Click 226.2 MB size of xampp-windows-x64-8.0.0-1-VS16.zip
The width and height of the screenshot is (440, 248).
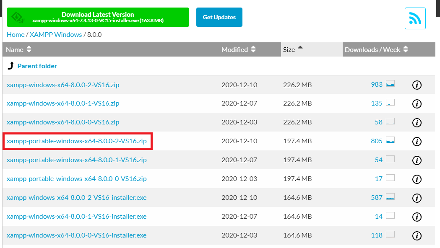[x=297, y=103]
